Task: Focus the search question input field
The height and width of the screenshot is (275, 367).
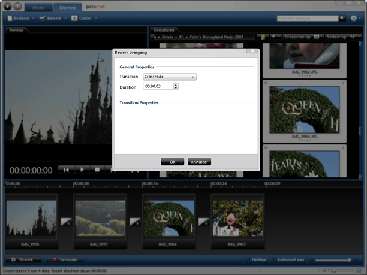Action: pyautogui.click(x=308, y=18)
